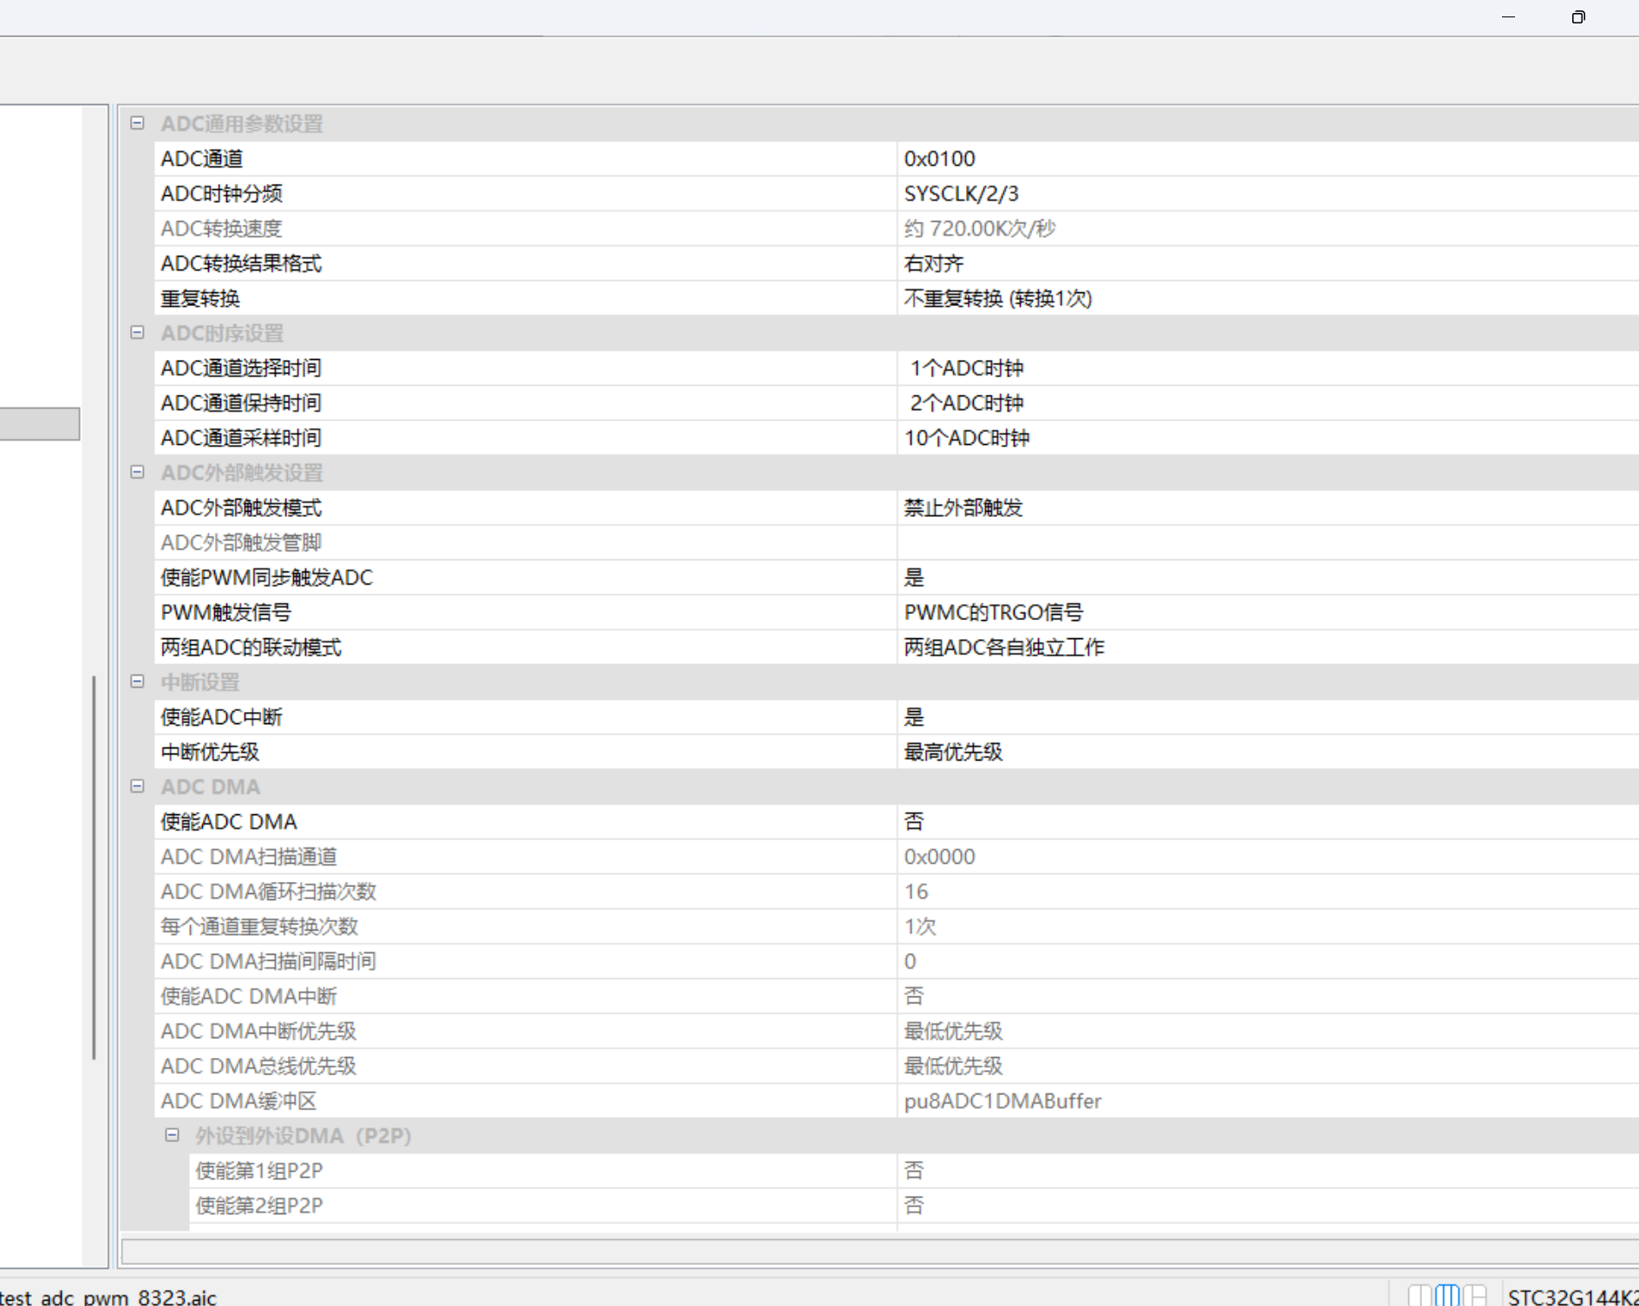Collapse the 外设到外设DMA (P2P) subgroup
This screenshot has width=1639, height=1306.
click(x=173, y=1135)
